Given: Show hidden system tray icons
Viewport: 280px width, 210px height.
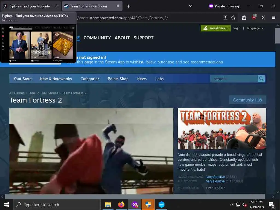Looking at the screenshot, I should tap(231, 205).
